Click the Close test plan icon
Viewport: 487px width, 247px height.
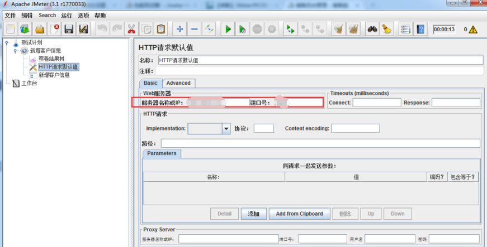coord(54,30)
